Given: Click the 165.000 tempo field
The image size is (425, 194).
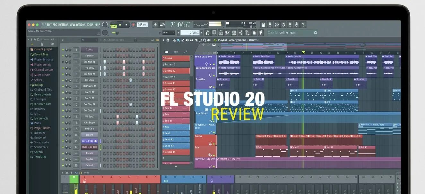Looking at the screenshot, I should 142,25.
